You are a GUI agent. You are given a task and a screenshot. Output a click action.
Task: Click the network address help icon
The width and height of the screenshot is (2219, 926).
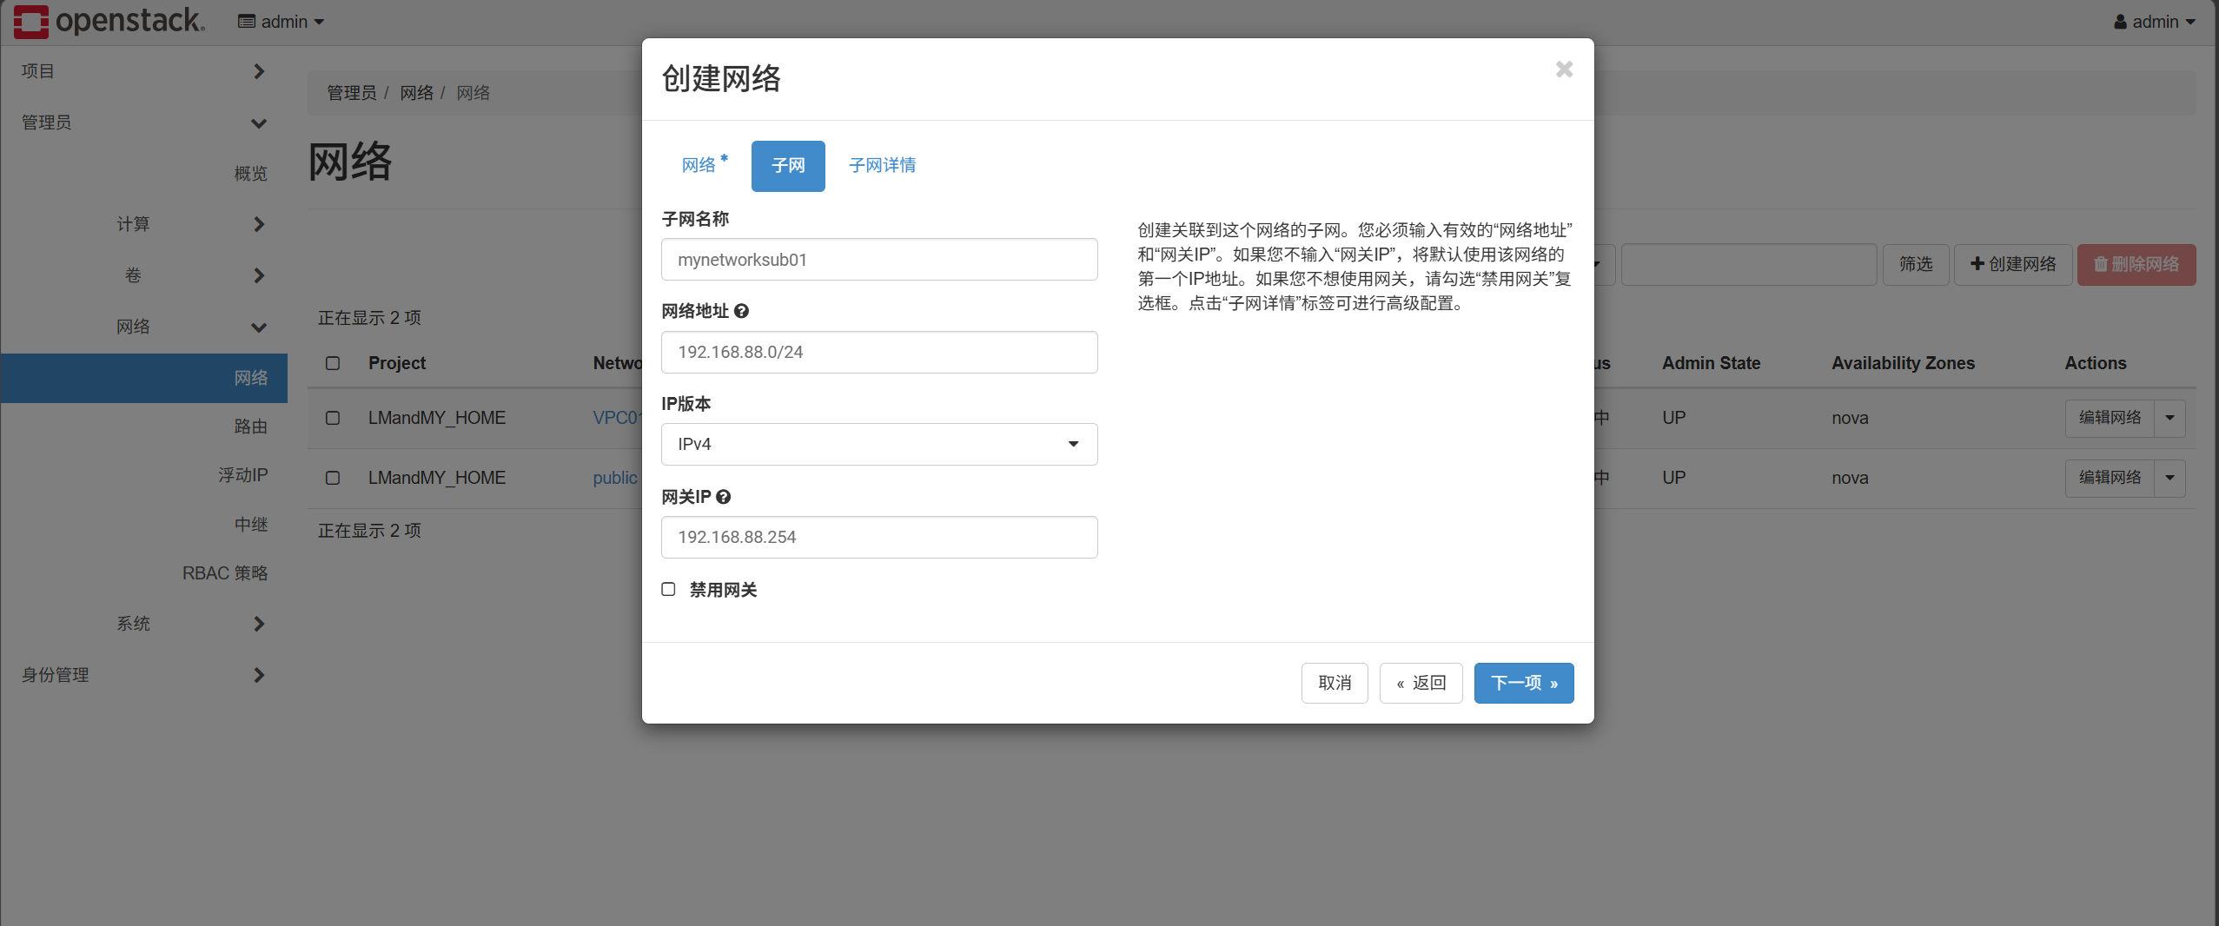click(741, 311)
